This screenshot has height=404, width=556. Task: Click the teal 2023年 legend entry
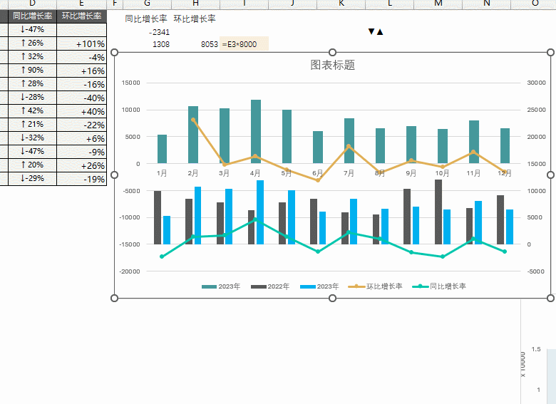(221, 286)
